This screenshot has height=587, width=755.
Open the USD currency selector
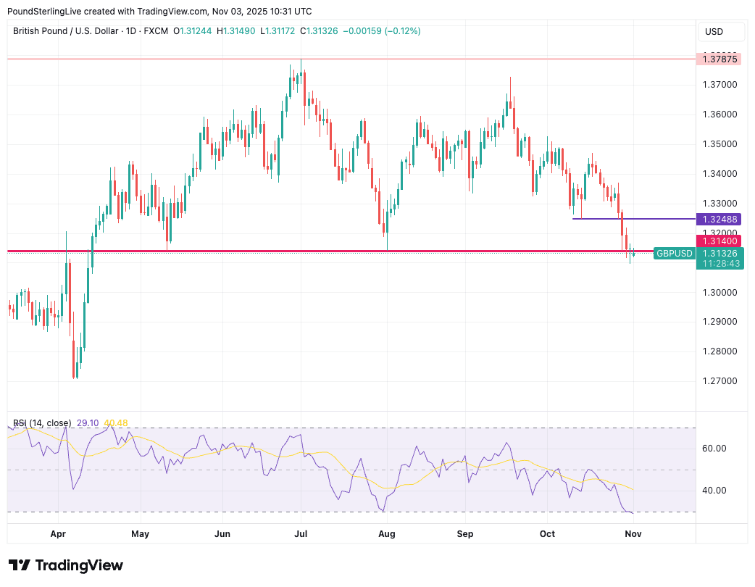click(714, 32)
